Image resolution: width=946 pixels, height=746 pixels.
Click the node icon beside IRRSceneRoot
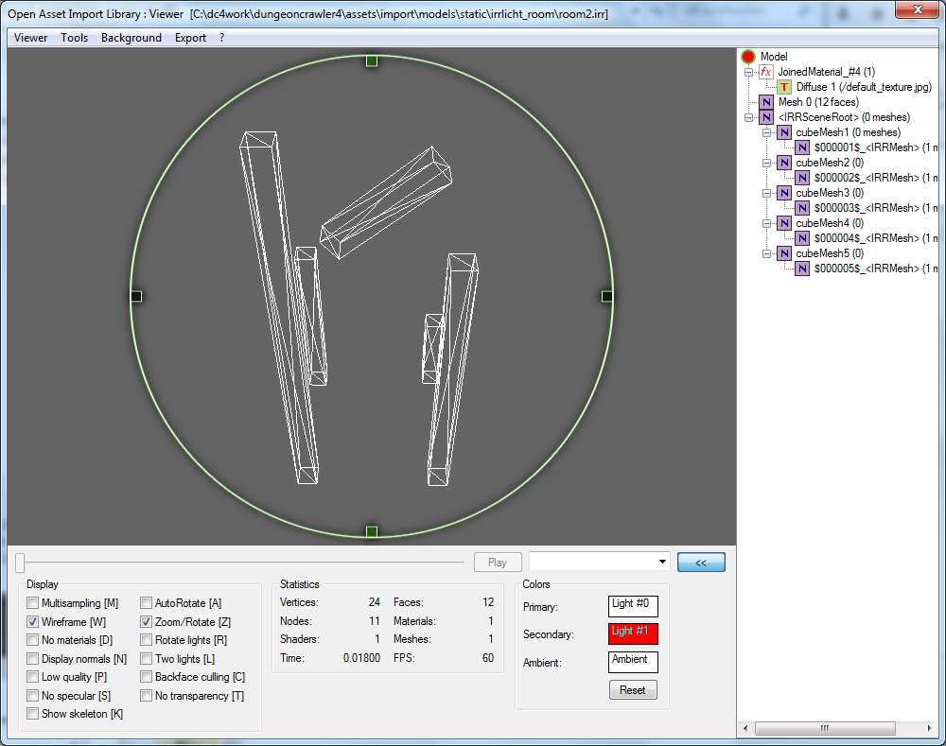click(x=766, y=117)
